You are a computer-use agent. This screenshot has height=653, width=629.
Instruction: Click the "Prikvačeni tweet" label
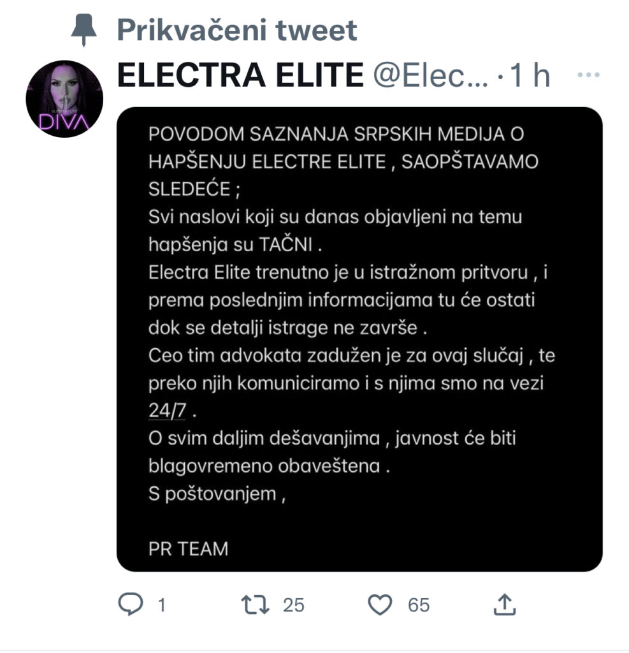[237, 30]
